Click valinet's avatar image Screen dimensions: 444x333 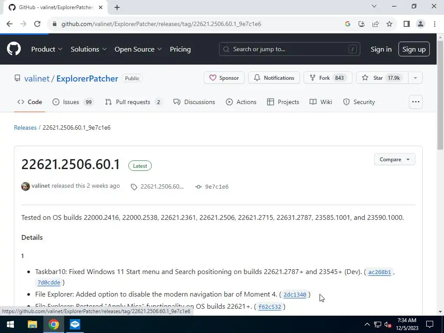coord(26,186)
